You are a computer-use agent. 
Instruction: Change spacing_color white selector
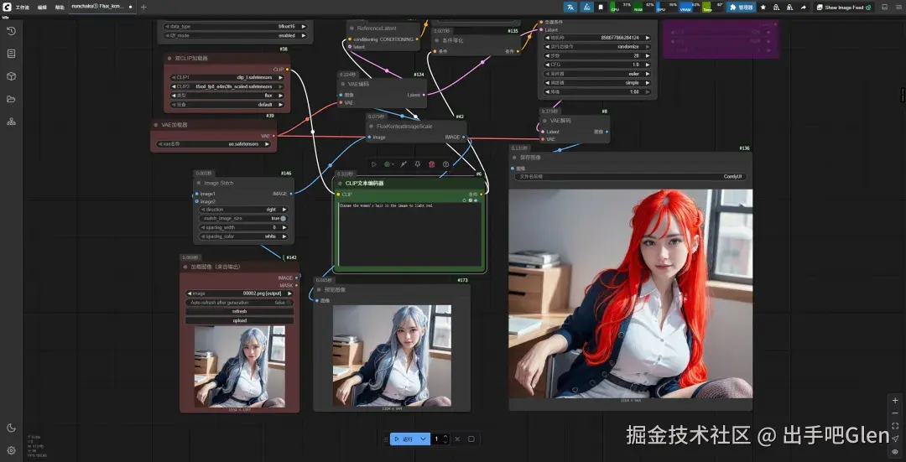(x=243, y=236)
